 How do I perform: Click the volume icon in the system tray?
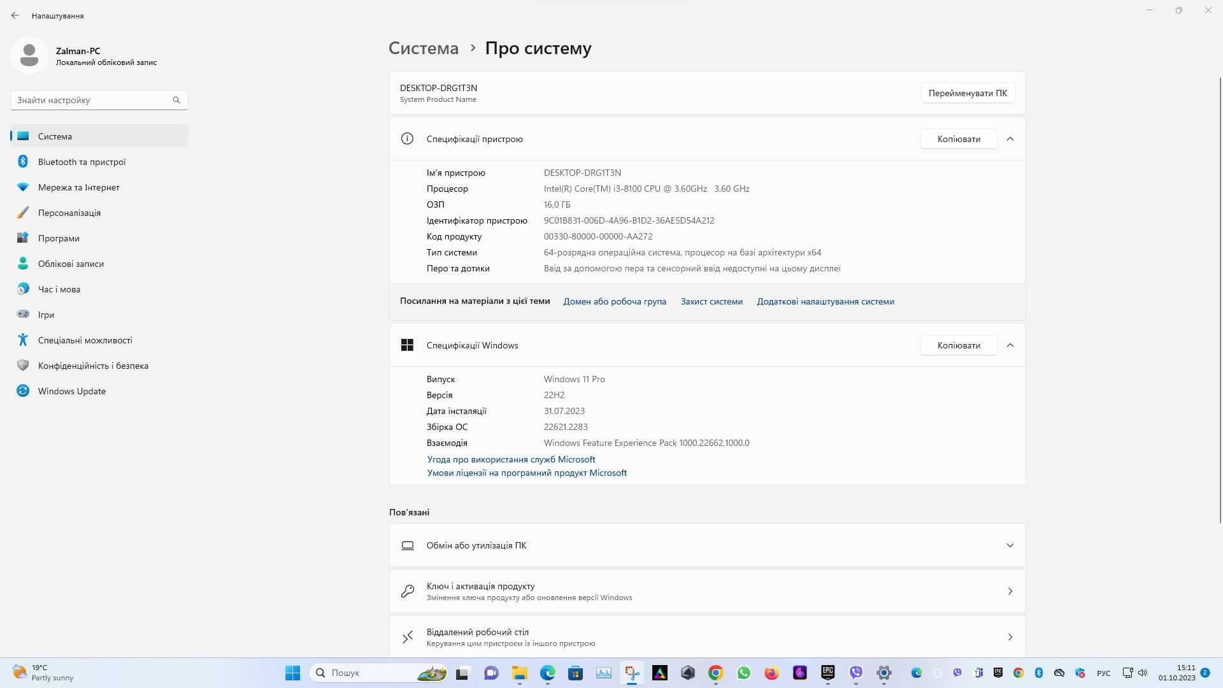pos(1142,673)
